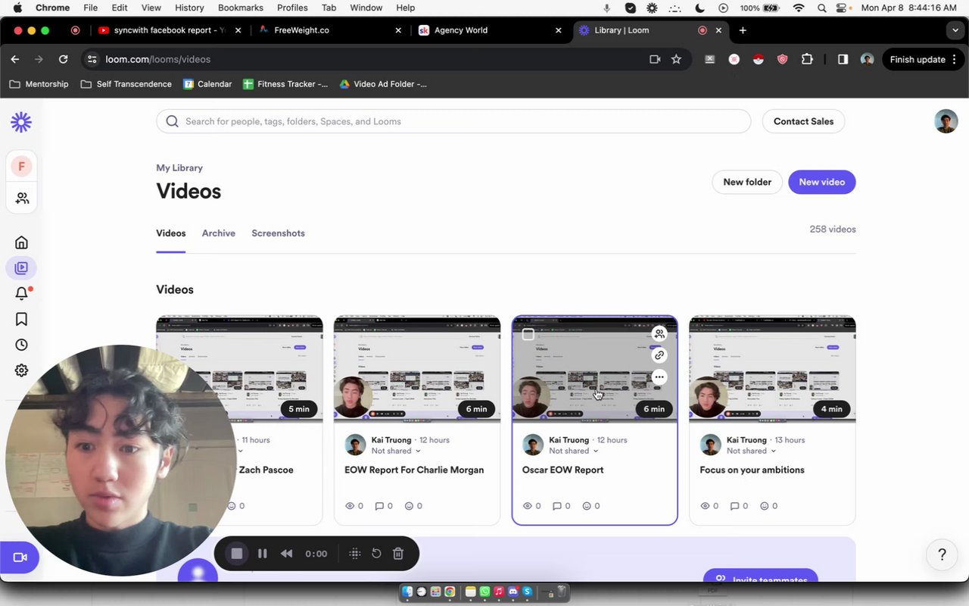This screenshot has width=969, height=606.
Task: Delete recording with trash icon in recorder bar
Action: pyautogui.click(x=398, y=554)
